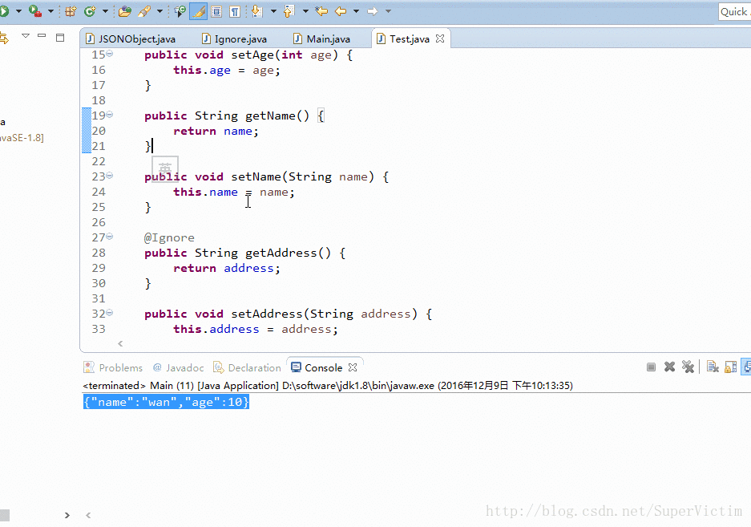The width and height of the screenshot is (751, 527).
Task: Jump to Last Edit Location
Action: coord(321,11)
